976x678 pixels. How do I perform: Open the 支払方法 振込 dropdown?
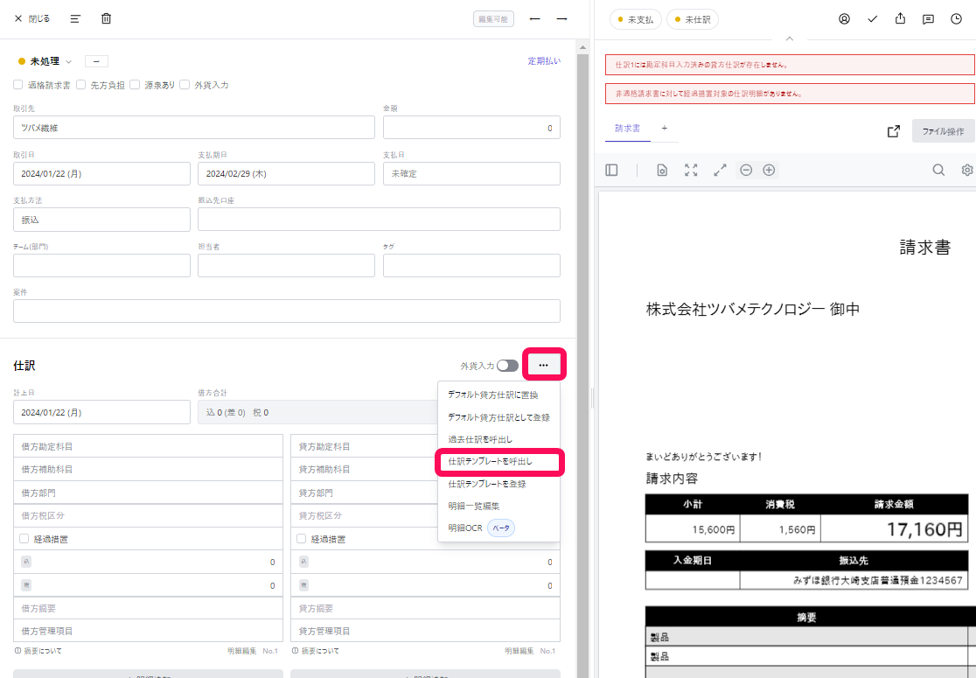point(101,220)
